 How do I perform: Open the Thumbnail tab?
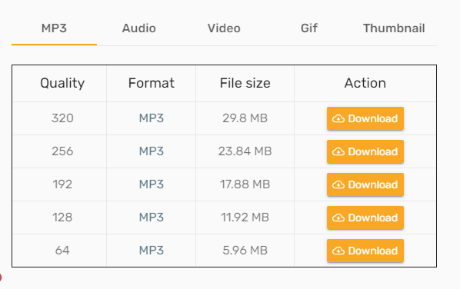pyautogui.click(x=394, y=28)
